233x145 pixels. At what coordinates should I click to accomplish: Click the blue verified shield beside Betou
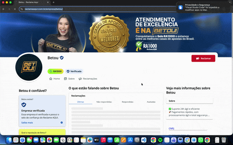pyautogui.click(x=62, y=58)
